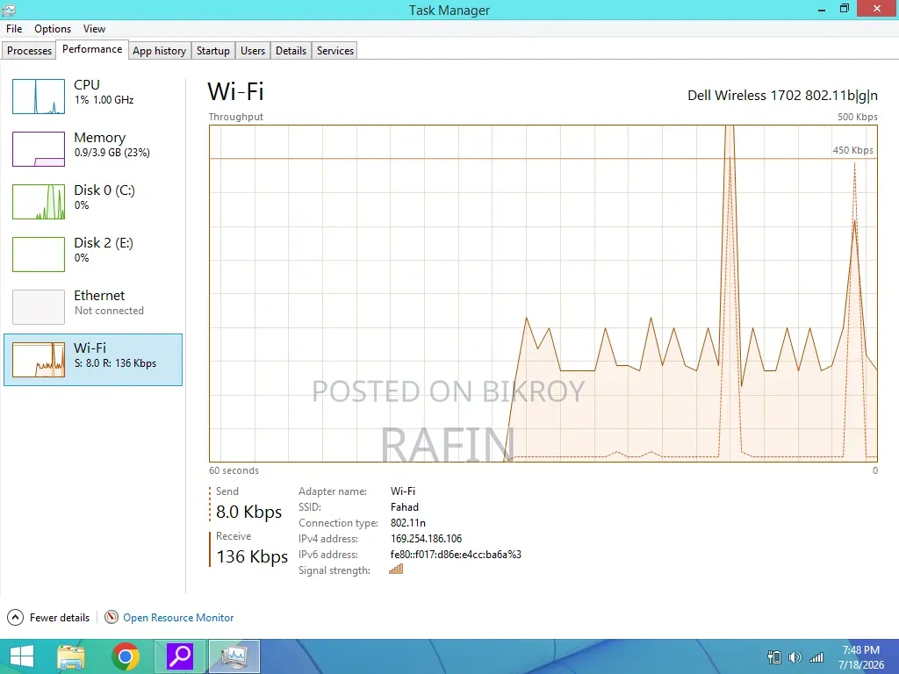Open Resource Monitor link
The image size is (899, 674).
(x=178, y=618)
